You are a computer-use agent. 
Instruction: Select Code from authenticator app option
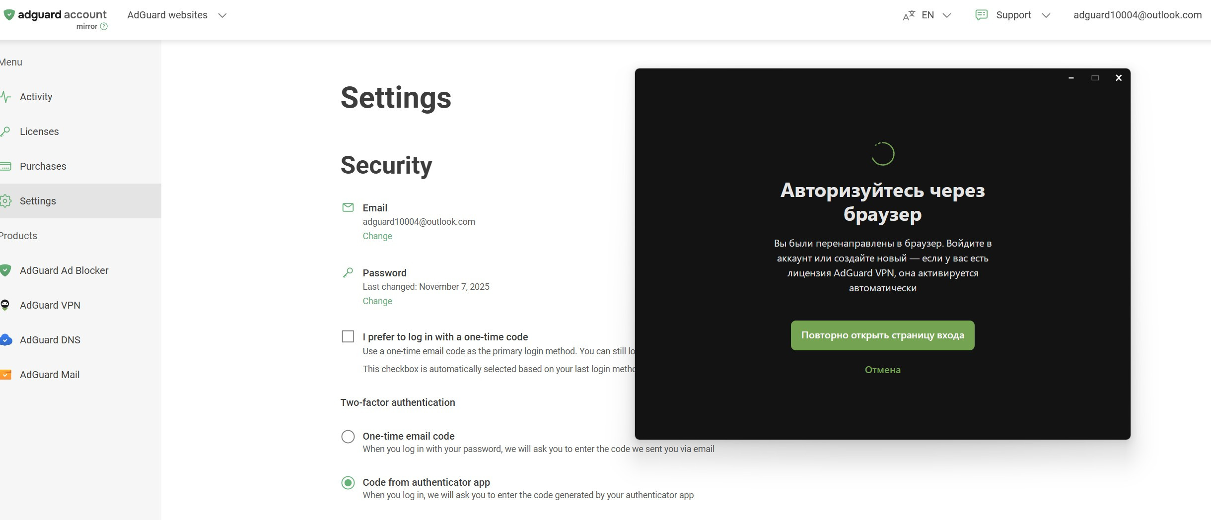(x=348, y=482)
